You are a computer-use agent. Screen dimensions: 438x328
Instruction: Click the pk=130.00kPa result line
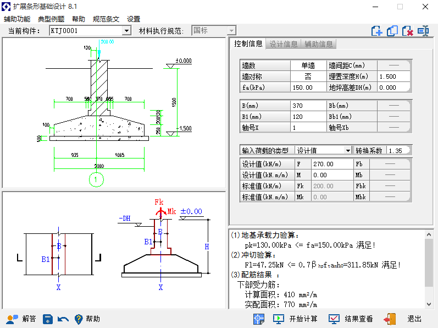click(310, 245)
